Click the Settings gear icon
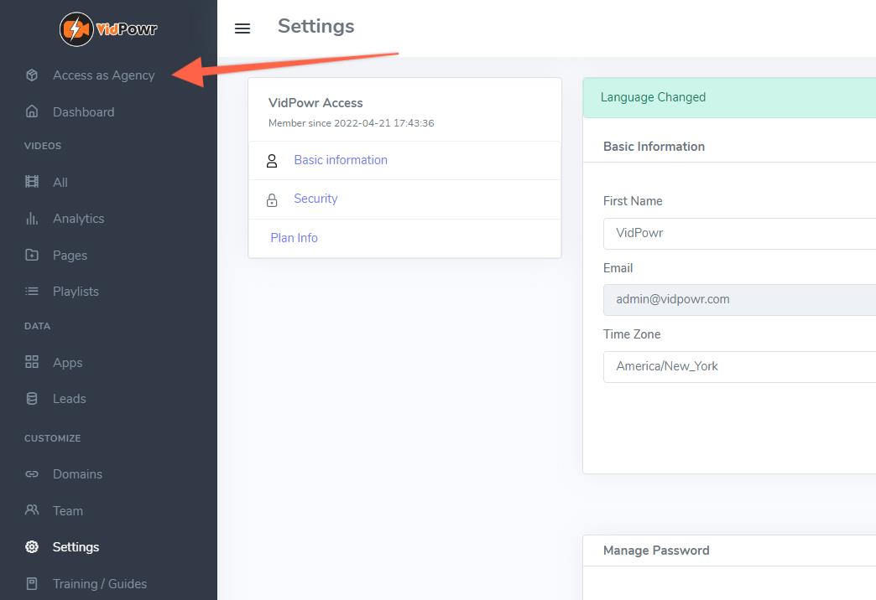Screen dimensions: 876x600 pos(32,547)
